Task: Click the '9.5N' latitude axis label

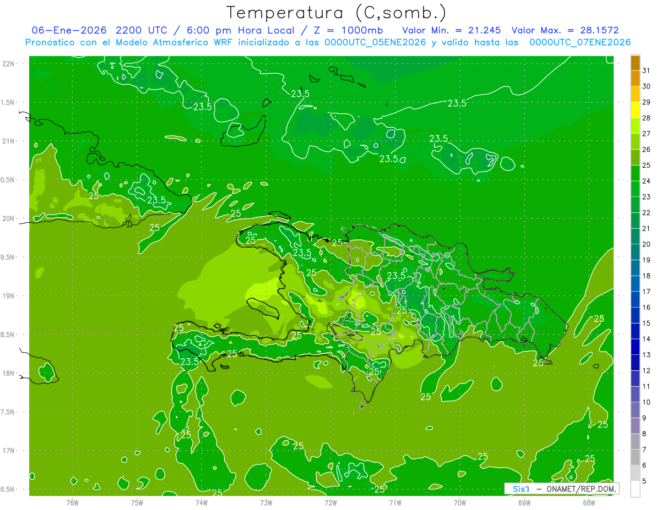Action: (8, 257)
